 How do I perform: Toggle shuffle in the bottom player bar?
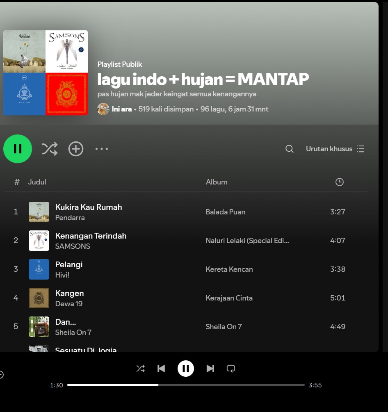tap(140, 369)
